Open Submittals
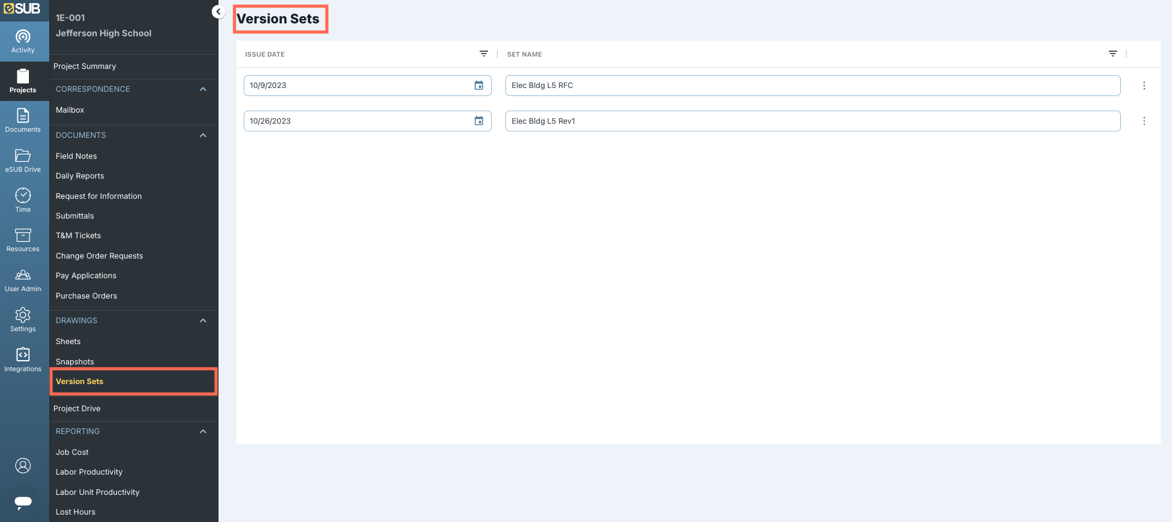Screen dimensions: 1172x522 click(x=75, y=216)
